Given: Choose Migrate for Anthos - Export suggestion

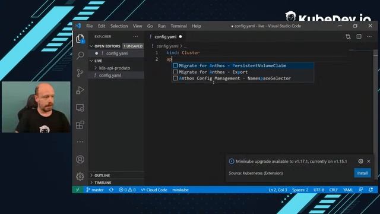Looking at the screenshot, I should click(x=243, y=72).
